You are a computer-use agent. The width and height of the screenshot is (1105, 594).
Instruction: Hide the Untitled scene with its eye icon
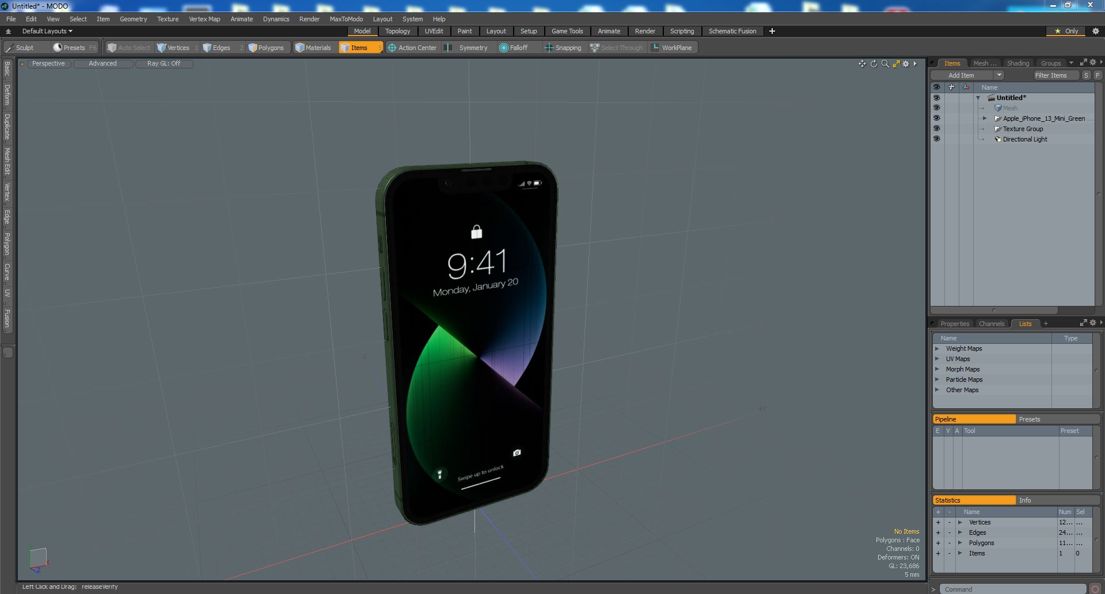[x=936, y=98]
